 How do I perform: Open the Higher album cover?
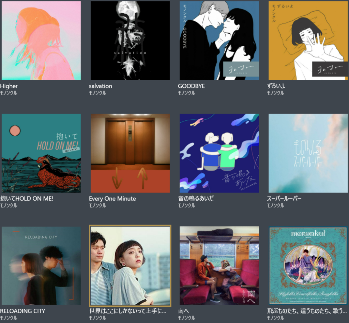click(x=41, y=40)
